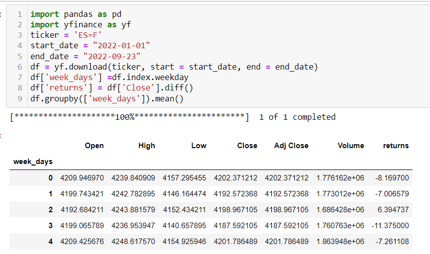This screenshot has height=254, width=430.
Task: Click the groupby mean code line
Action: tap(107, 98)
